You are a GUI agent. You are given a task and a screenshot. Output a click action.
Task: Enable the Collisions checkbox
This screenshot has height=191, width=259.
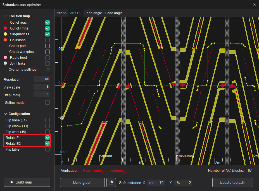pos(47,40)
